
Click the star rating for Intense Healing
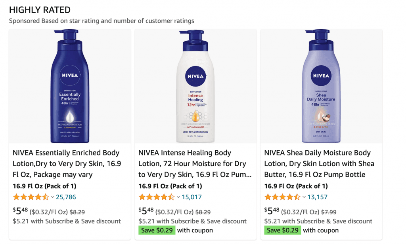[157, 197]
